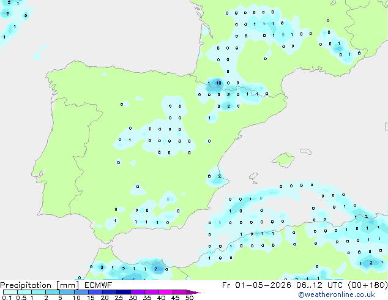Viewport: 388px width, 300px height.
Task: Click the 40–45 mm magenta legend swatch
Action: point(166,292)
